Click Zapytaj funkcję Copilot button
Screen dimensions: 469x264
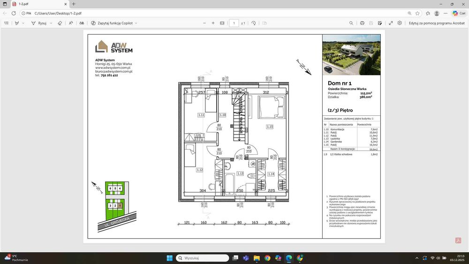point(112,23)
